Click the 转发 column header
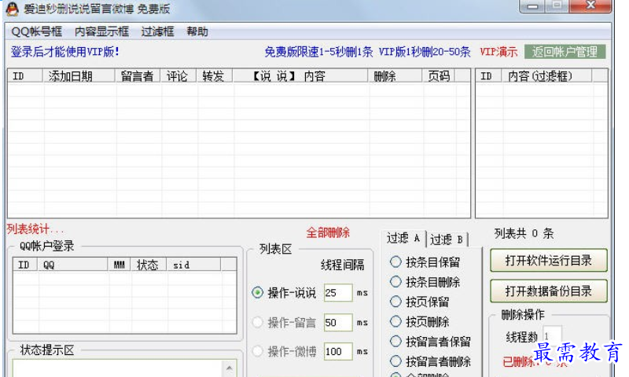Image resolution: width=629 pixels, height=377 pixels. click(214, 75)
